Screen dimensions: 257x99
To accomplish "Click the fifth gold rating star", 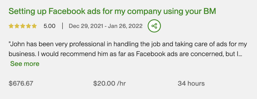I will pyautogui.click(x=34, y=26).
